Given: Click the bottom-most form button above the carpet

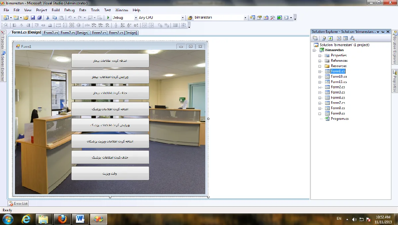Looking at the screenshot, I should click(110, 174).
